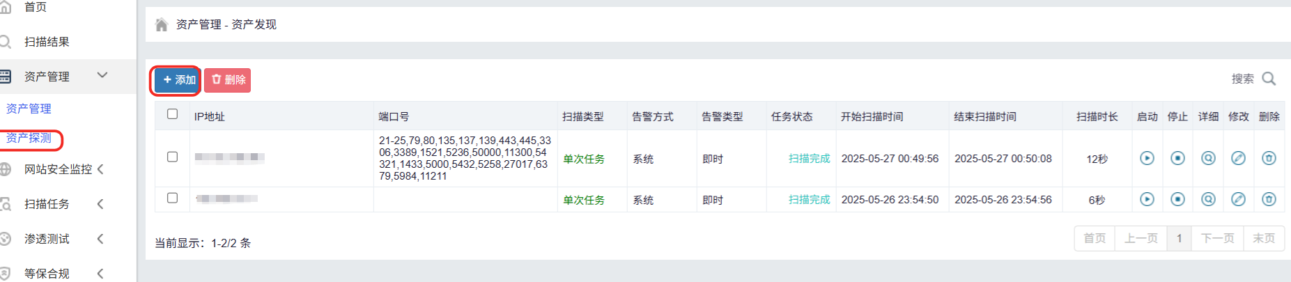Click the search magnifier icon

pos(1269,79)
